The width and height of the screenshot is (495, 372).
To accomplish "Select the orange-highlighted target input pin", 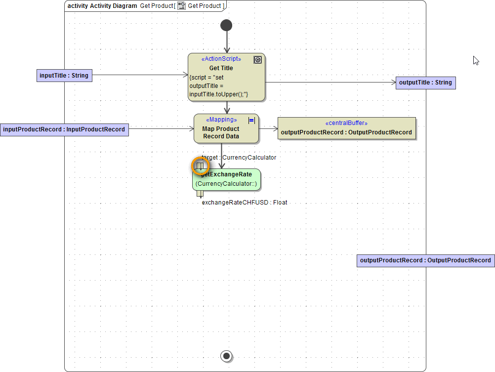I will (200, 166).
